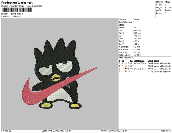
Task: Click the Max Jump value '6.9 mm'
Action: click(137, 52)
